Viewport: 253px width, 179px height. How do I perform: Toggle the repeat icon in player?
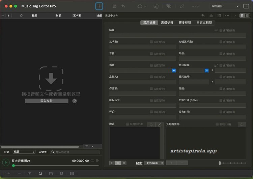92,160
